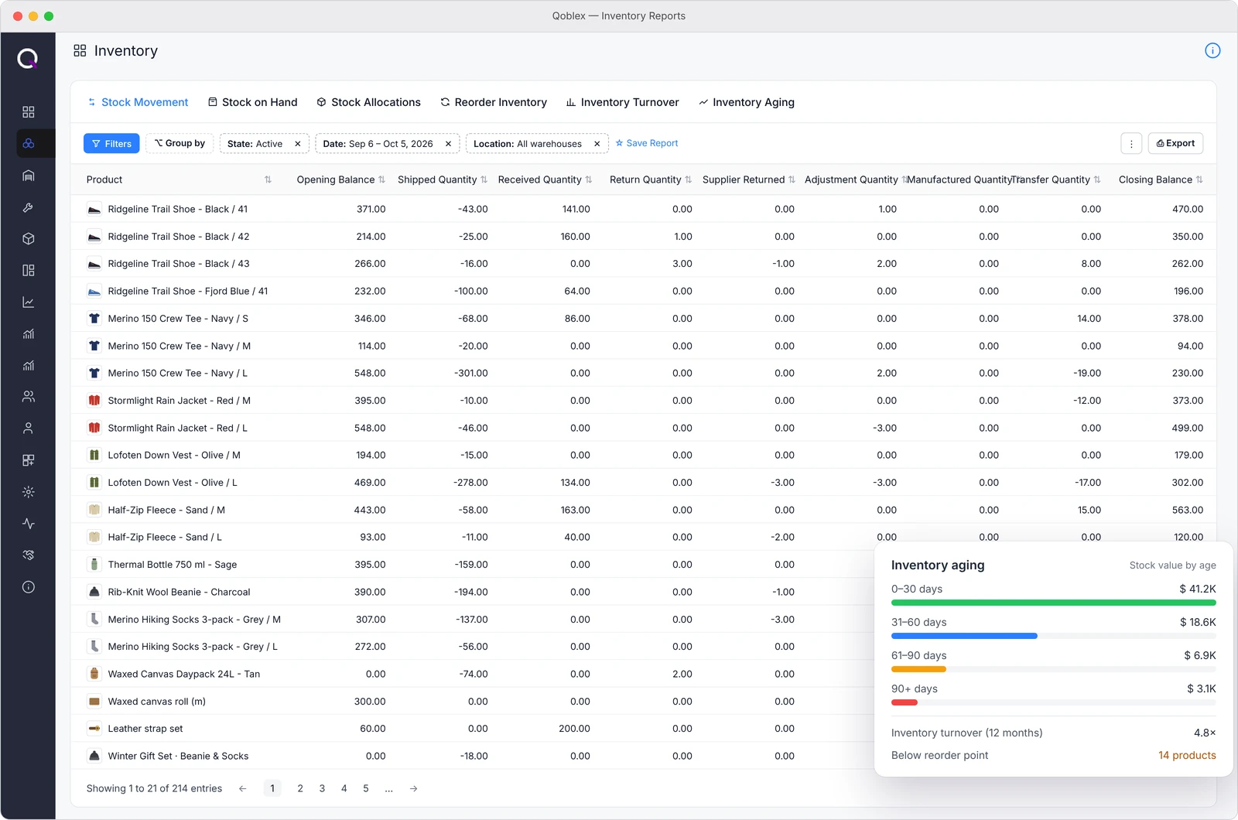Switch to Stock on Hand tab
The width and height of the screenshot is (1238, 820).
(x=252, y=102)
